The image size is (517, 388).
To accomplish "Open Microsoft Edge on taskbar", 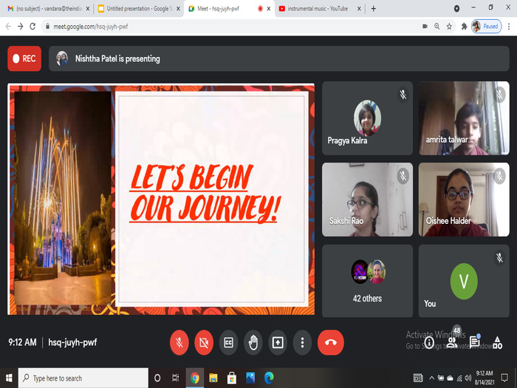I will click(269, 378).
